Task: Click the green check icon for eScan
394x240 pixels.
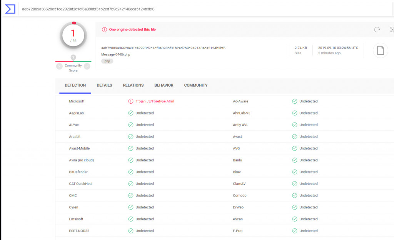Action: pyautogui.click(x=294, y=219)
